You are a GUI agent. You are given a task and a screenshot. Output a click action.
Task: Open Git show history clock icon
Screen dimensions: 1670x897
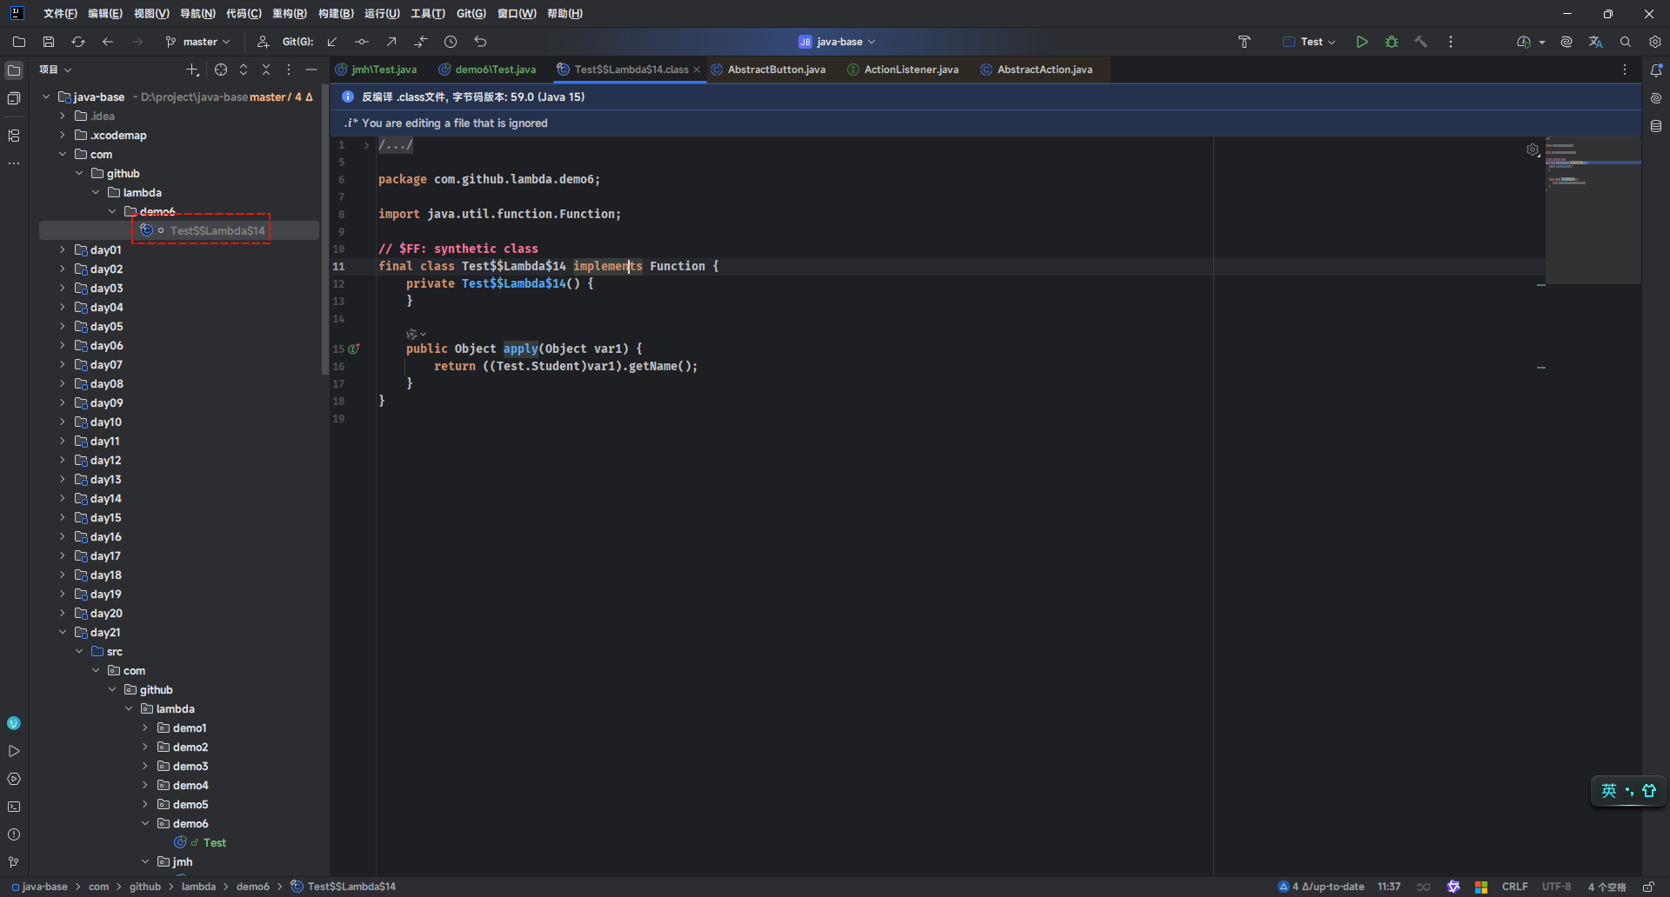(x=451, y=42)
